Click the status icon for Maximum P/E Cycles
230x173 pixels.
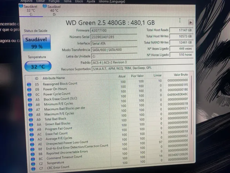click(31, 115)
